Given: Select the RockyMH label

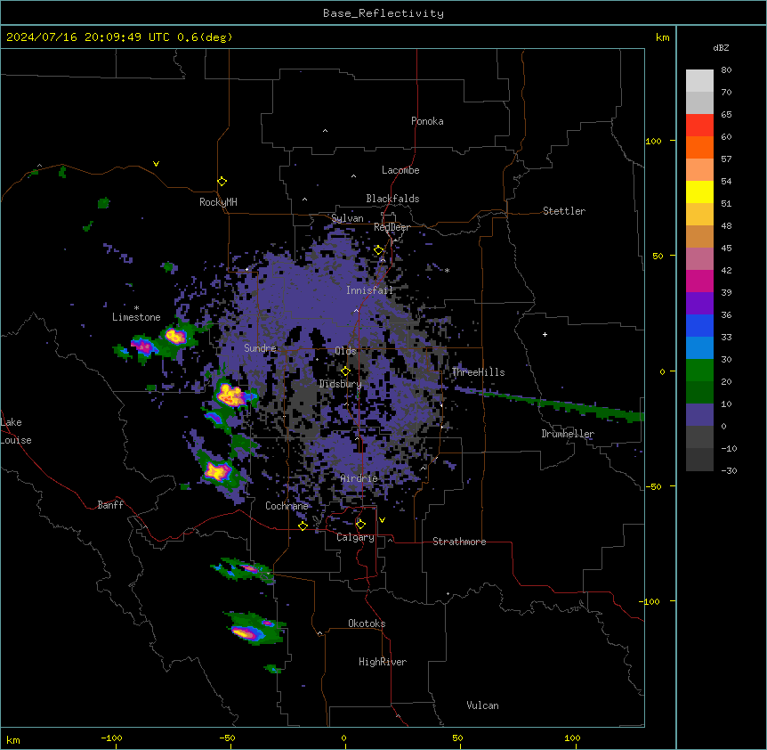Looking at the screenshot, I should point(218,202).
